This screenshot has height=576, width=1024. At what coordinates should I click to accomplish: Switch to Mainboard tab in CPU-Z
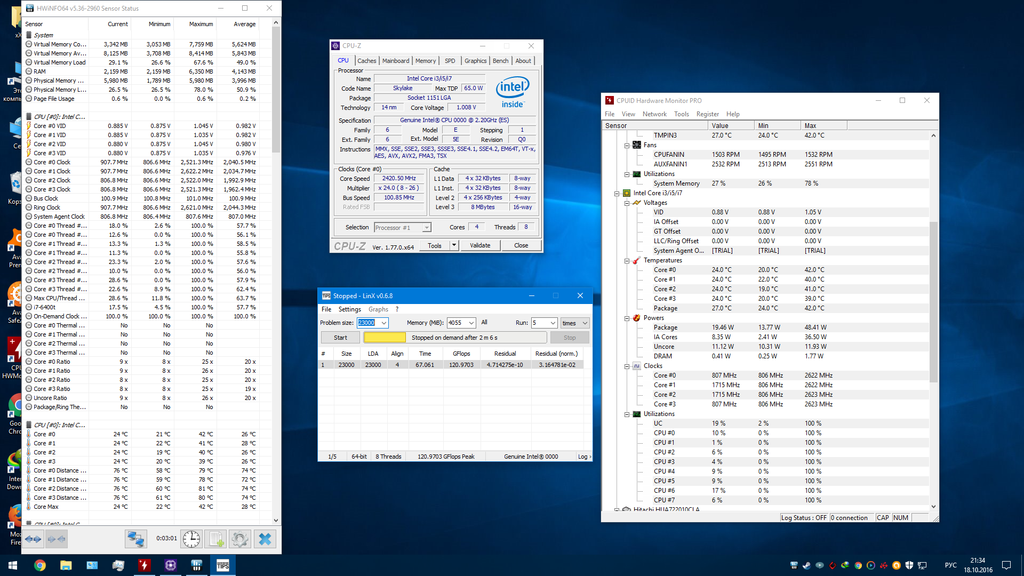pos(395,61)
